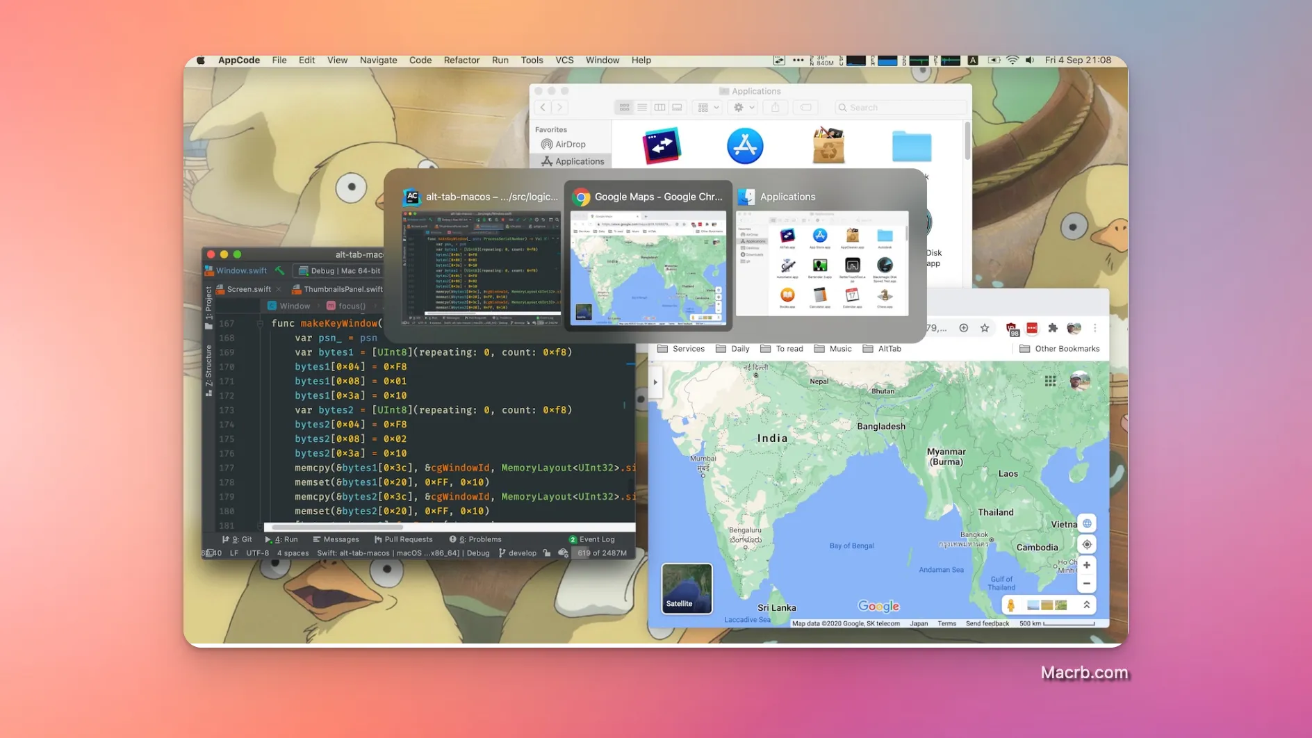Open the App Store icon in Finder

point(745,146)
